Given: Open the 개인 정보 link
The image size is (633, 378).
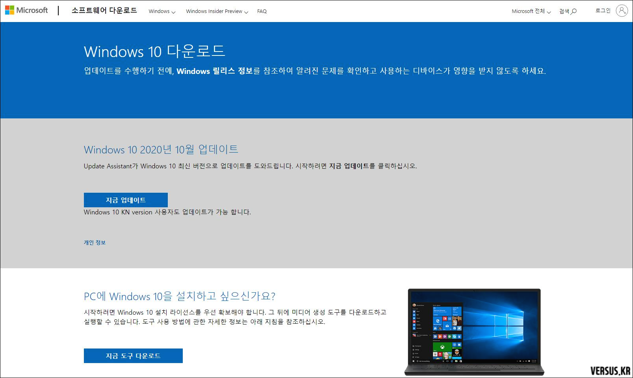Looking at the screenshot, I should [x=95, y=243].
